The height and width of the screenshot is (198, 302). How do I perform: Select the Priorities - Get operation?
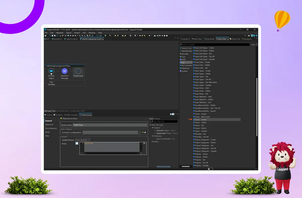click(x=200, y=134)
